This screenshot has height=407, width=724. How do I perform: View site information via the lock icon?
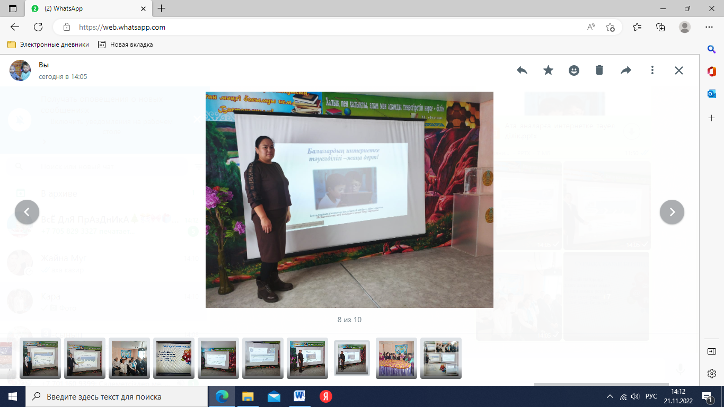coord(67,27)
